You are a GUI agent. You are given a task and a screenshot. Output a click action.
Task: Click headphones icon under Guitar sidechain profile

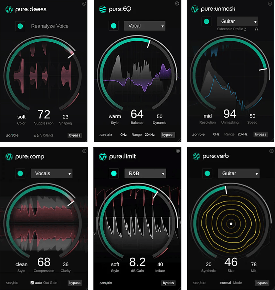[x=256, y=29]
